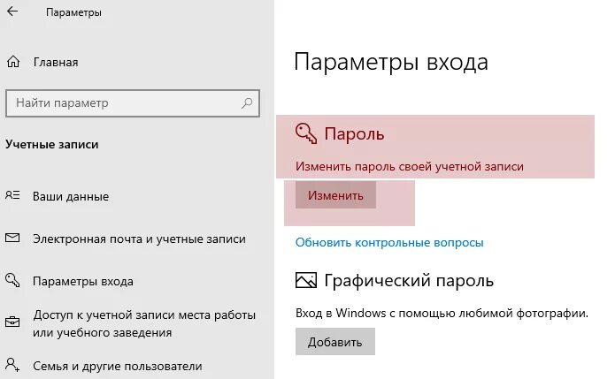Image resolution: width=615 pixels, height=379 pixels.
Task: Click the key icon beside Параметры входа
Action: (x=12, y=280)
